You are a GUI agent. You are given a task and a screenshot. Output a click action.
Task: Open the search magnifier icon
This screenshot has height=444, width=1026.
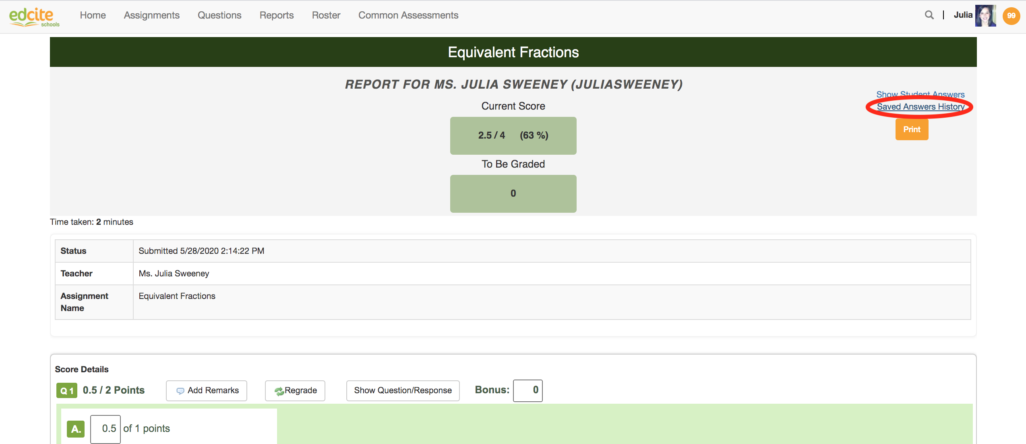(x=929, y=15)
